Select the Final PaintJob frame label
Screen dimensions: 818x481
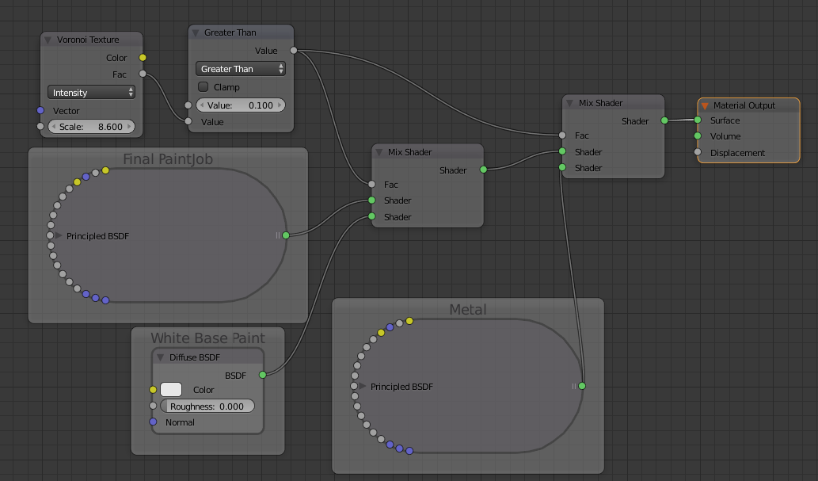click(x=167, y=158)
